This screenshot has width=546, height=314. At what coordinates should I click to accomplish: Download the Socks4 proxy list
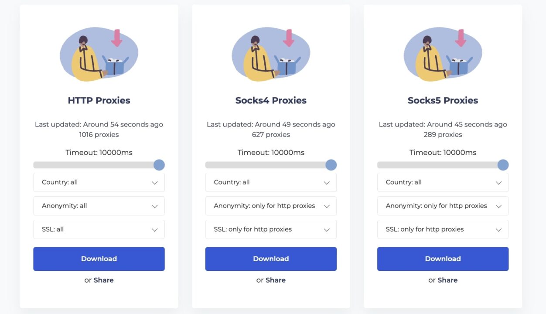click(x=271, y=259)
